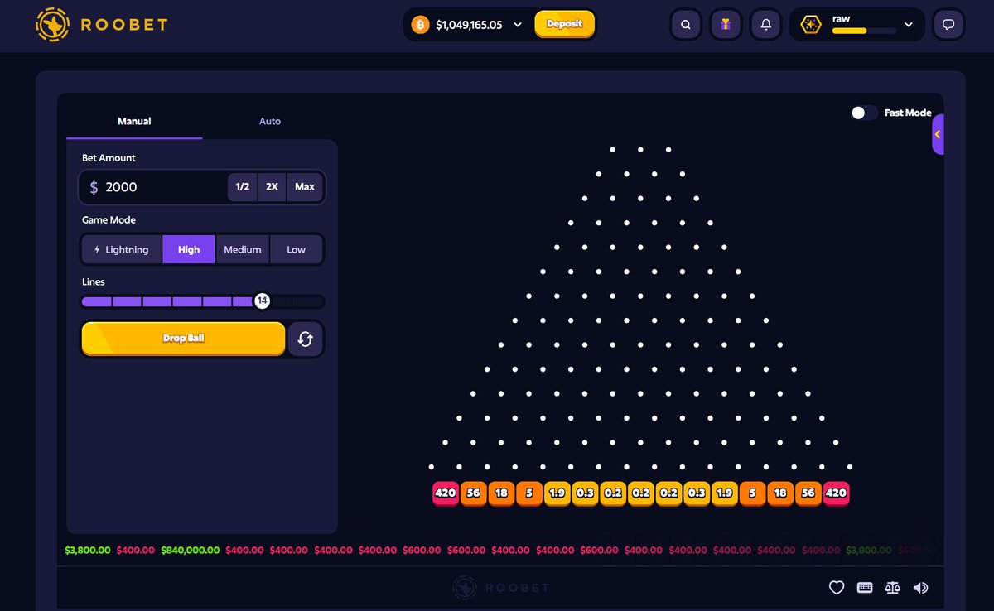Double the bet with 2X button
Screen dimensions: 994x611
pos(272,187)
